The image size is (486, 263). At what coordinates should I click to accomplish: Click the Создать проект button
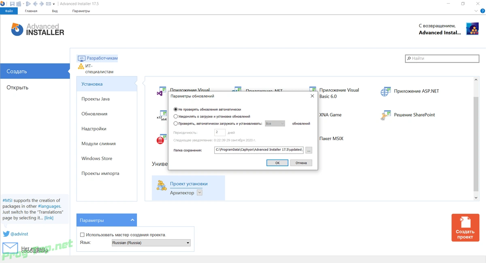(465, 228)
